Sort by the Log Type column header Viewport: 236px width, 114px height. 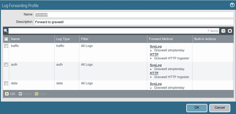(67, 39)
